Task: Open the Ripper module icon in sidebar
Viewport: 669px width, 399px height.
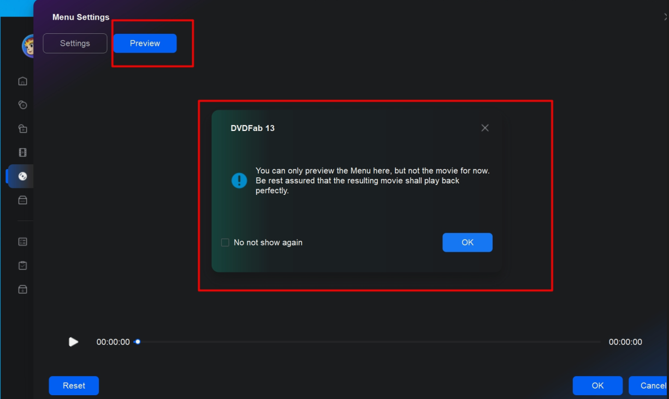Action: point(22,129)
